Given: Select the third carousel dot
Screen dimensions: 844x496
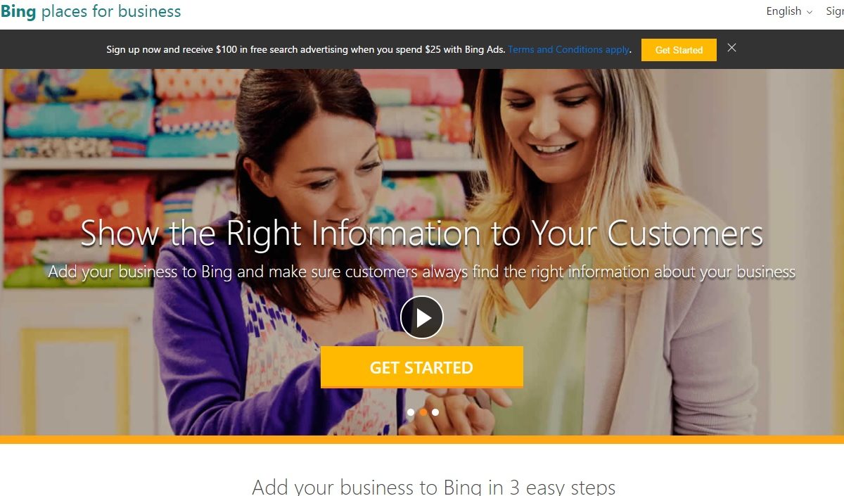Looking at the screenshot, I should click(x=435, y=412).
